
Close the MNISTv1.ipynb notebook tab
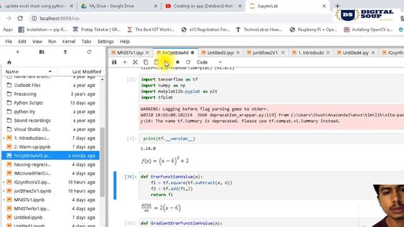pos(147,53)
